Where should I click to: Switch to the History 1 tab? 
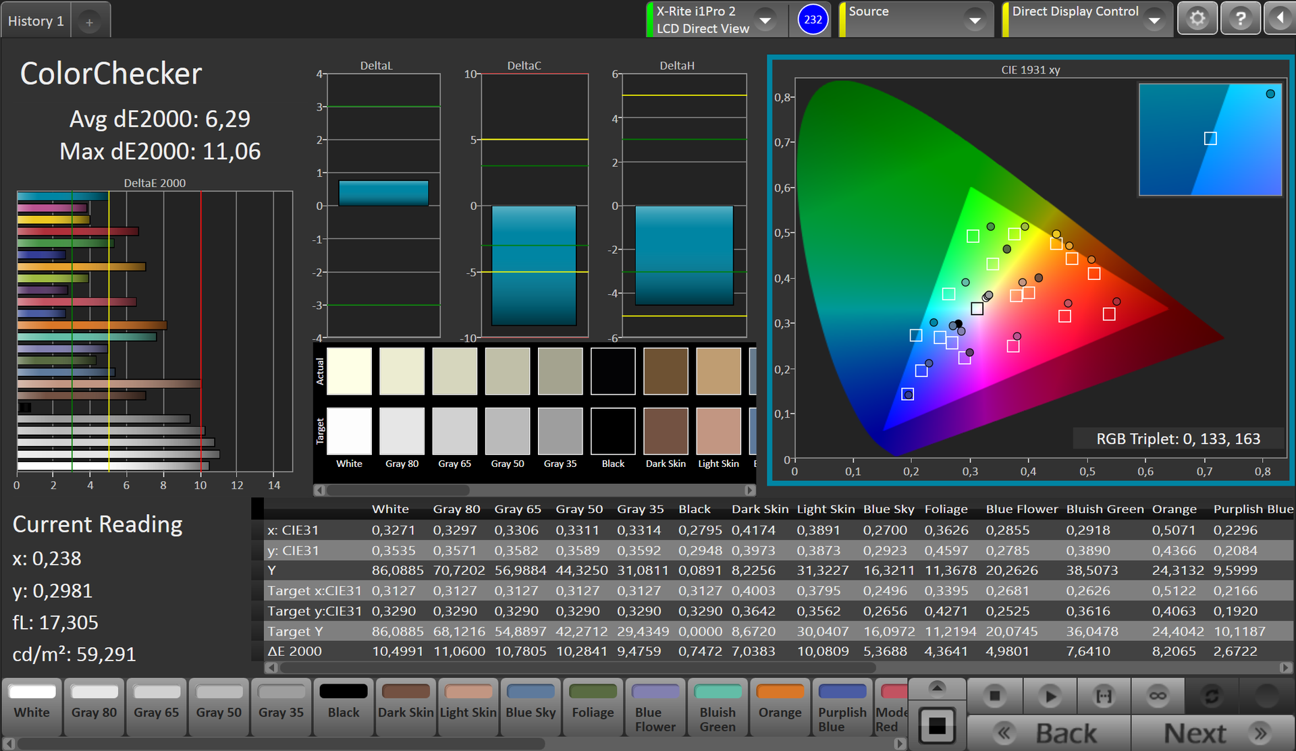click(36, 21)
